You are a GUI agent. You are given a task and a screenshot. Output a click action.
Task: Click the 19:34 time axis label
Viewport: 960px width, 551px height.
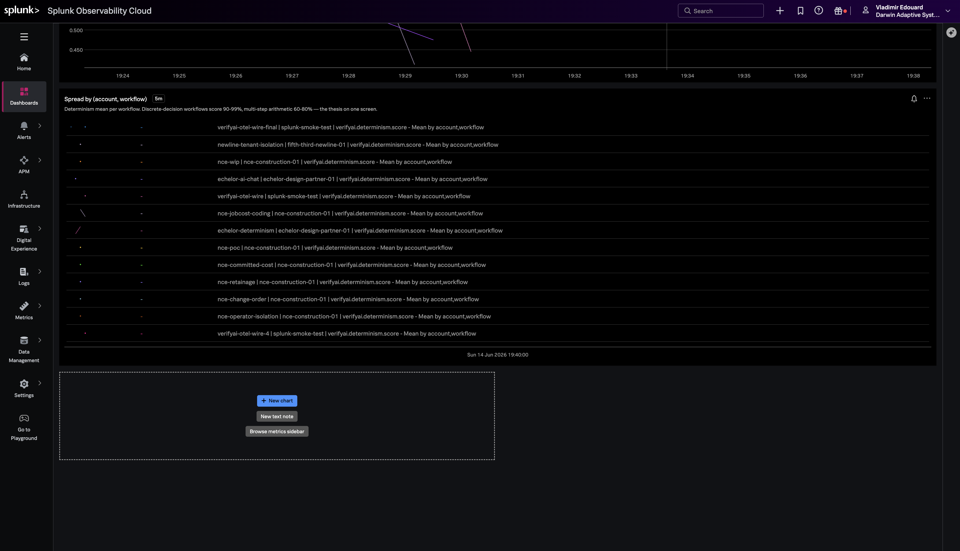click(687, 76)
